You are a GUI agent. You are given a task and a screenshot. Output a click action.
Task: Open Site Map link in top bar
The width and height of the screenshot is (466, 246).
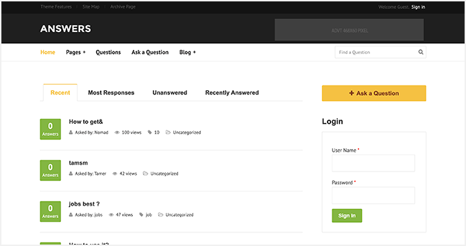point(91,7)
